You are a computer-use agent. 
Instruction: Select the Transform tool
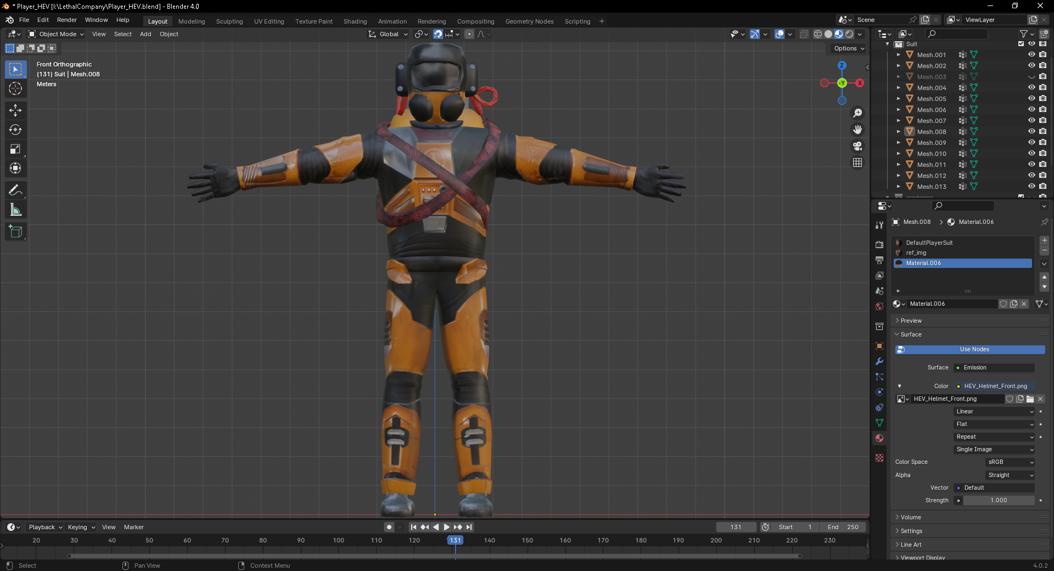pyautogui.click(x=15, y=168)
